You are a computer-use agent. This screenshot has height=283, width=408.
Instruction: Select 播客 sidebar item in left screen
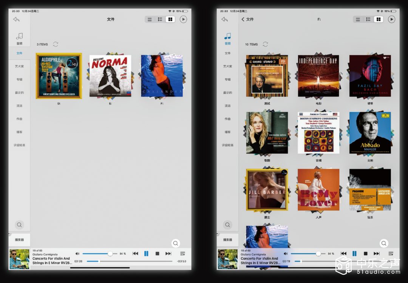pyautogui.click(x=20, y=132)
